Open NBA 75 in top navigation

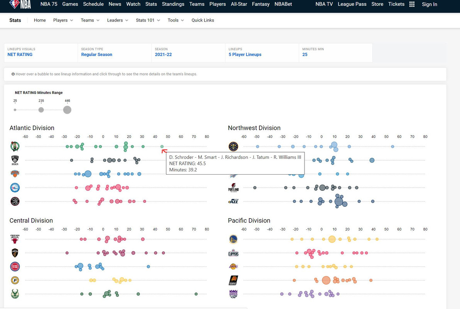(49, 4)
